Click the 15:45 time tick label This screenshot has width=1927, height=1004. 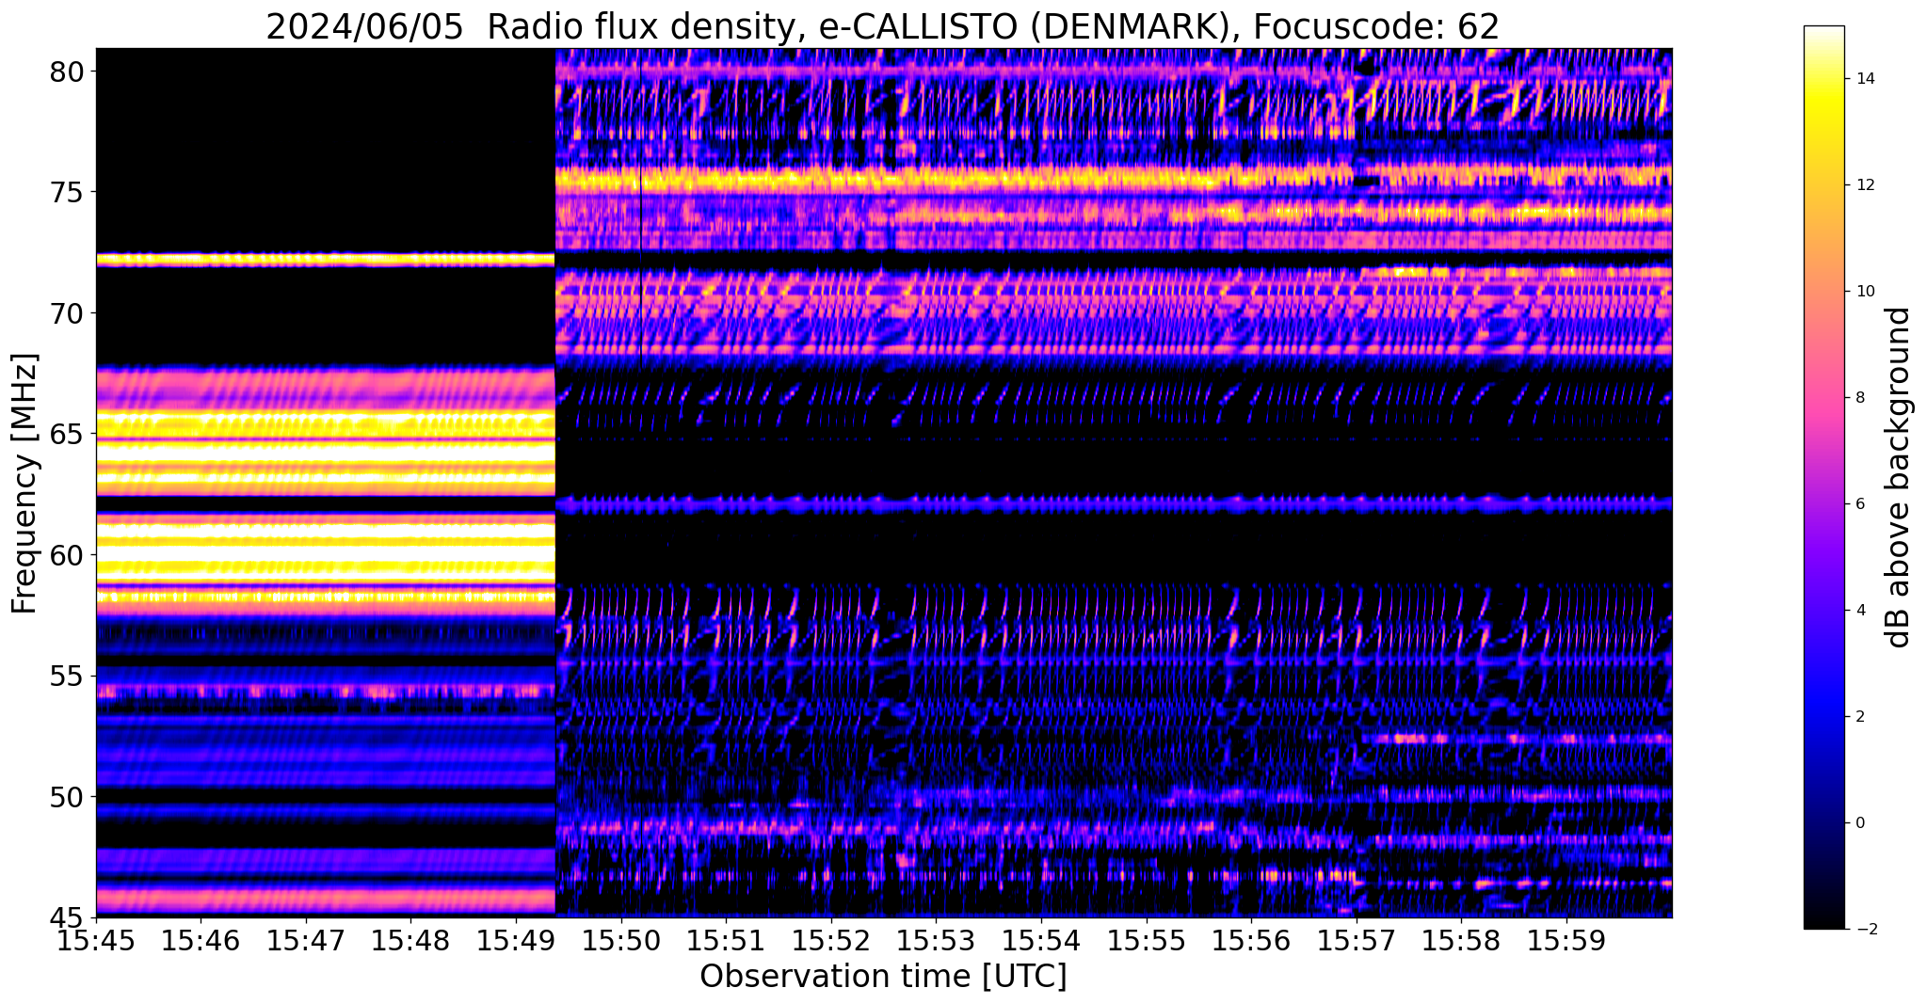[x=96, y=941]
